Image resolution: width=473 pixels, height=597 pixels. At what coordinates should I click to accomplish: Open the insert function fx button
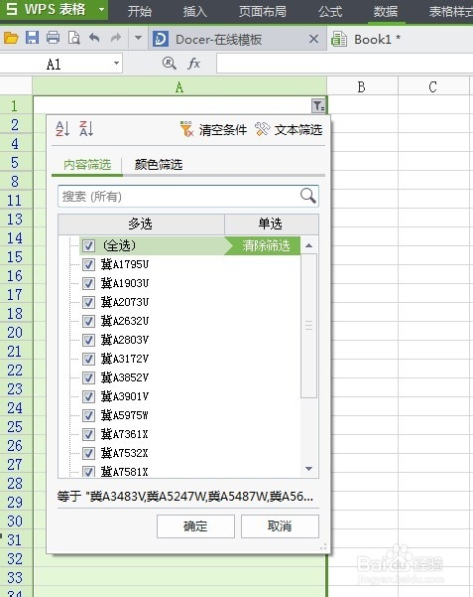coord(194,64)
